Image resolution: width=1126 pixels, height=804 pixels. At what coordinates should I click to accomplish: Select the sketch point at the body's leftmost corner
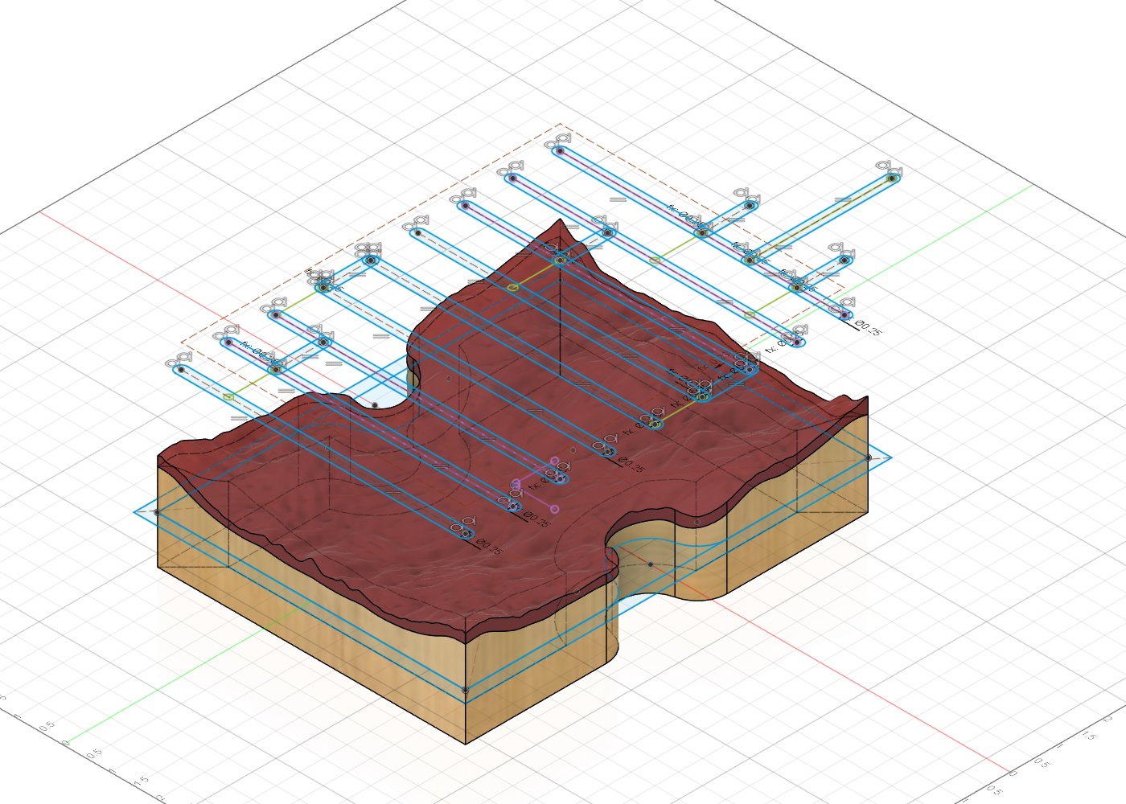click(x=157, y=512)
